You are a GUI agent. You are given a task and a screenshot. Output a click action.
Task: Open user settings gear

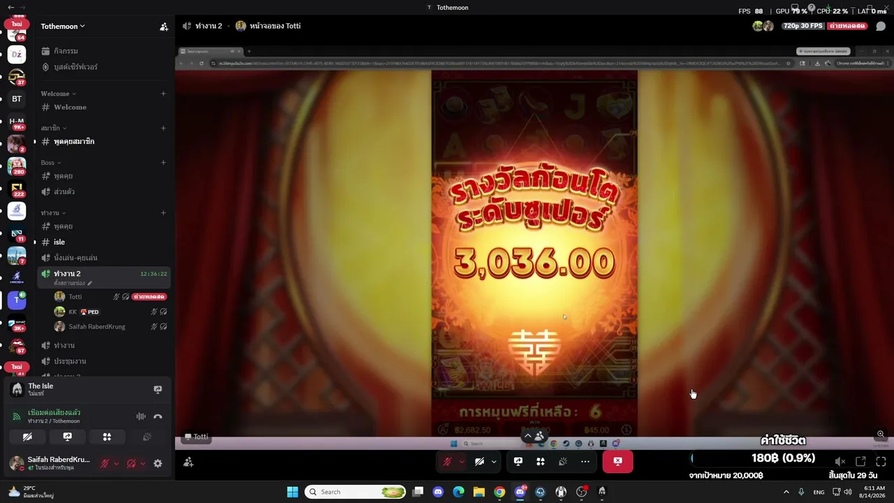click(158, 463)
